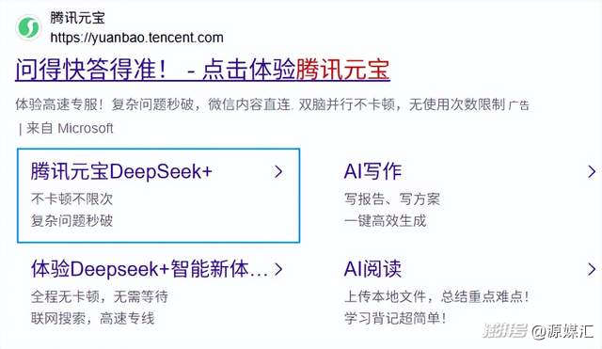
Task: Open the AI阅读 sitelink
Action: (372, 269)
